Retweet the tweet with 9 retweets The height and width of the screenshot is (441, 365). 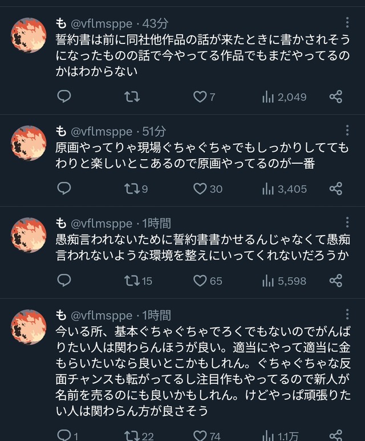tap(136, 189)
